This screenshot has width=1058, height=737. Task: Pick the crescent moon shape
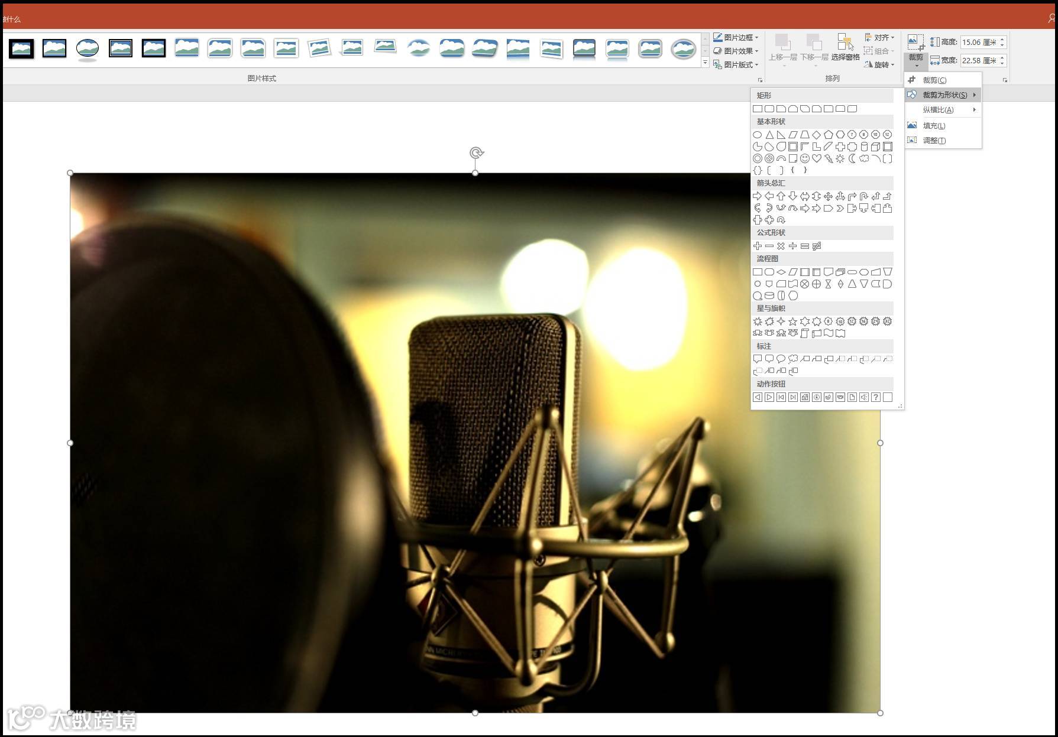(x=852, y=158)
